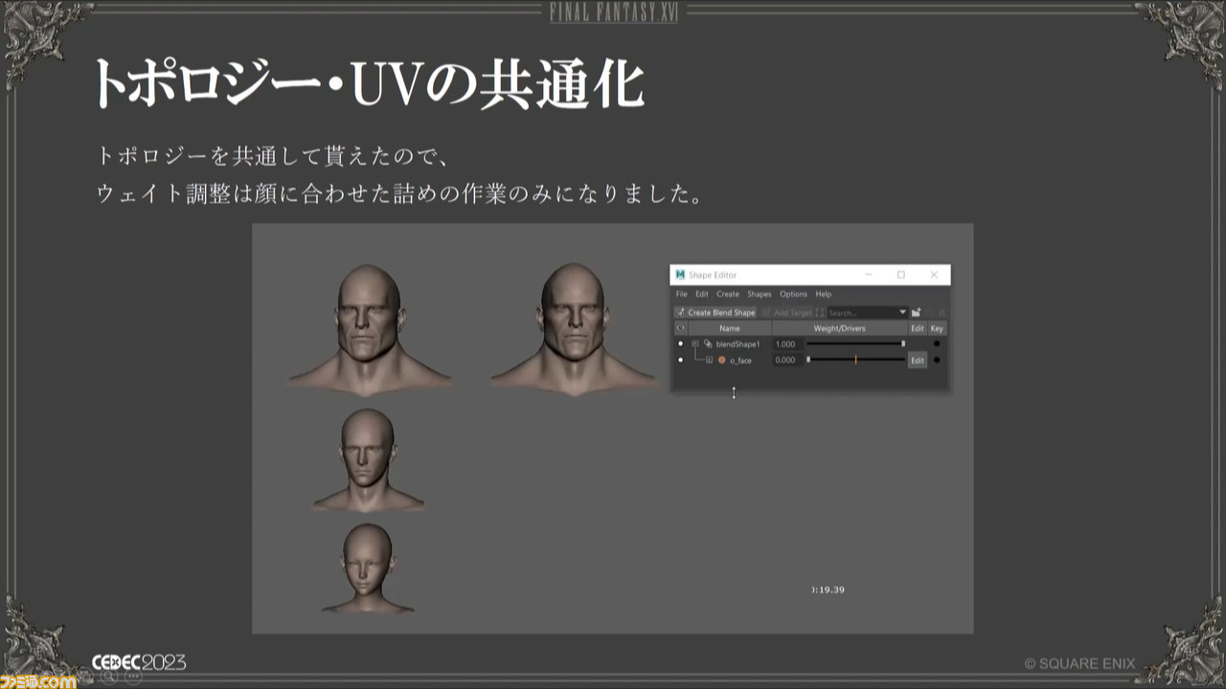Click the Maya logo in Shape Editor title bar

[x=680, y=275]
